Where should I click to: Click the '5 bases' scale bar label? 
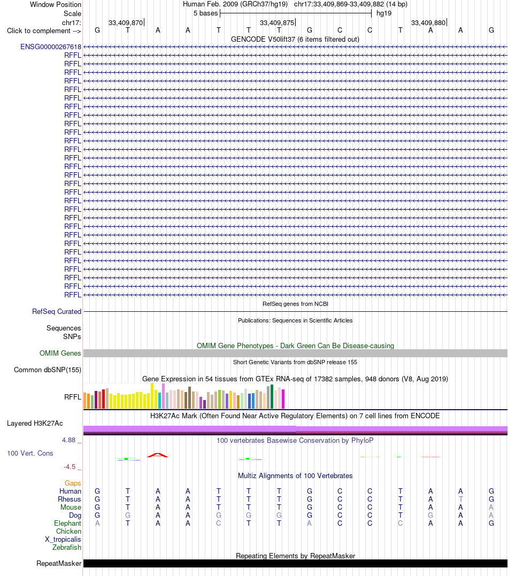pyautogui.click(x=206, y=13)
